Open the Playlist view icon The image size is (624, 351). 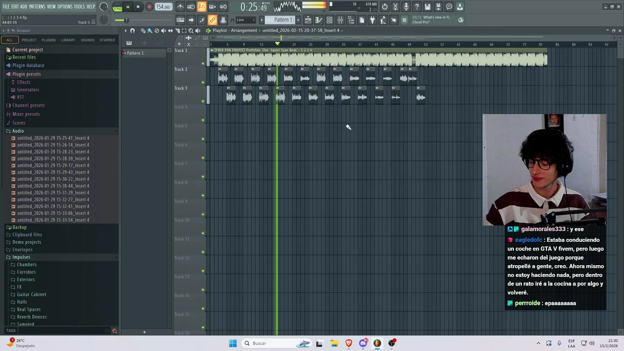(x=308, y=20)
